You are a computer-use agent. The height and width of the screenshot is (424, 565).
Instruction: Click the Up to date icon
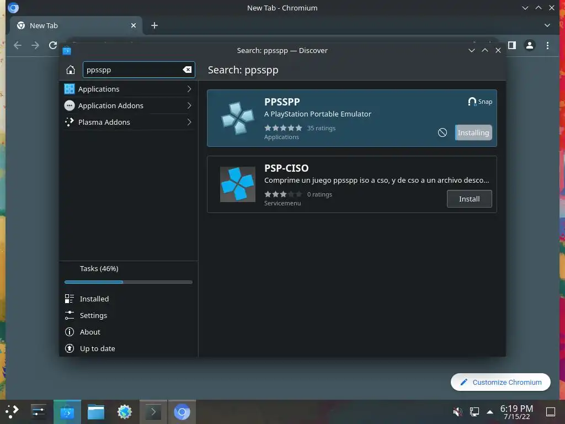[x=69, y=349]
